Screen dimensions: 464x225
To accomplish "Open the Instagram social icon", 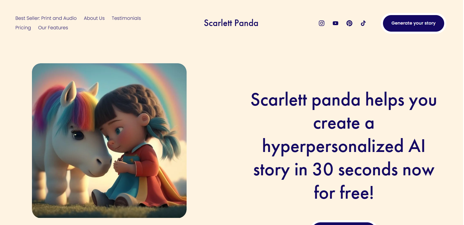I will point(321,23).
